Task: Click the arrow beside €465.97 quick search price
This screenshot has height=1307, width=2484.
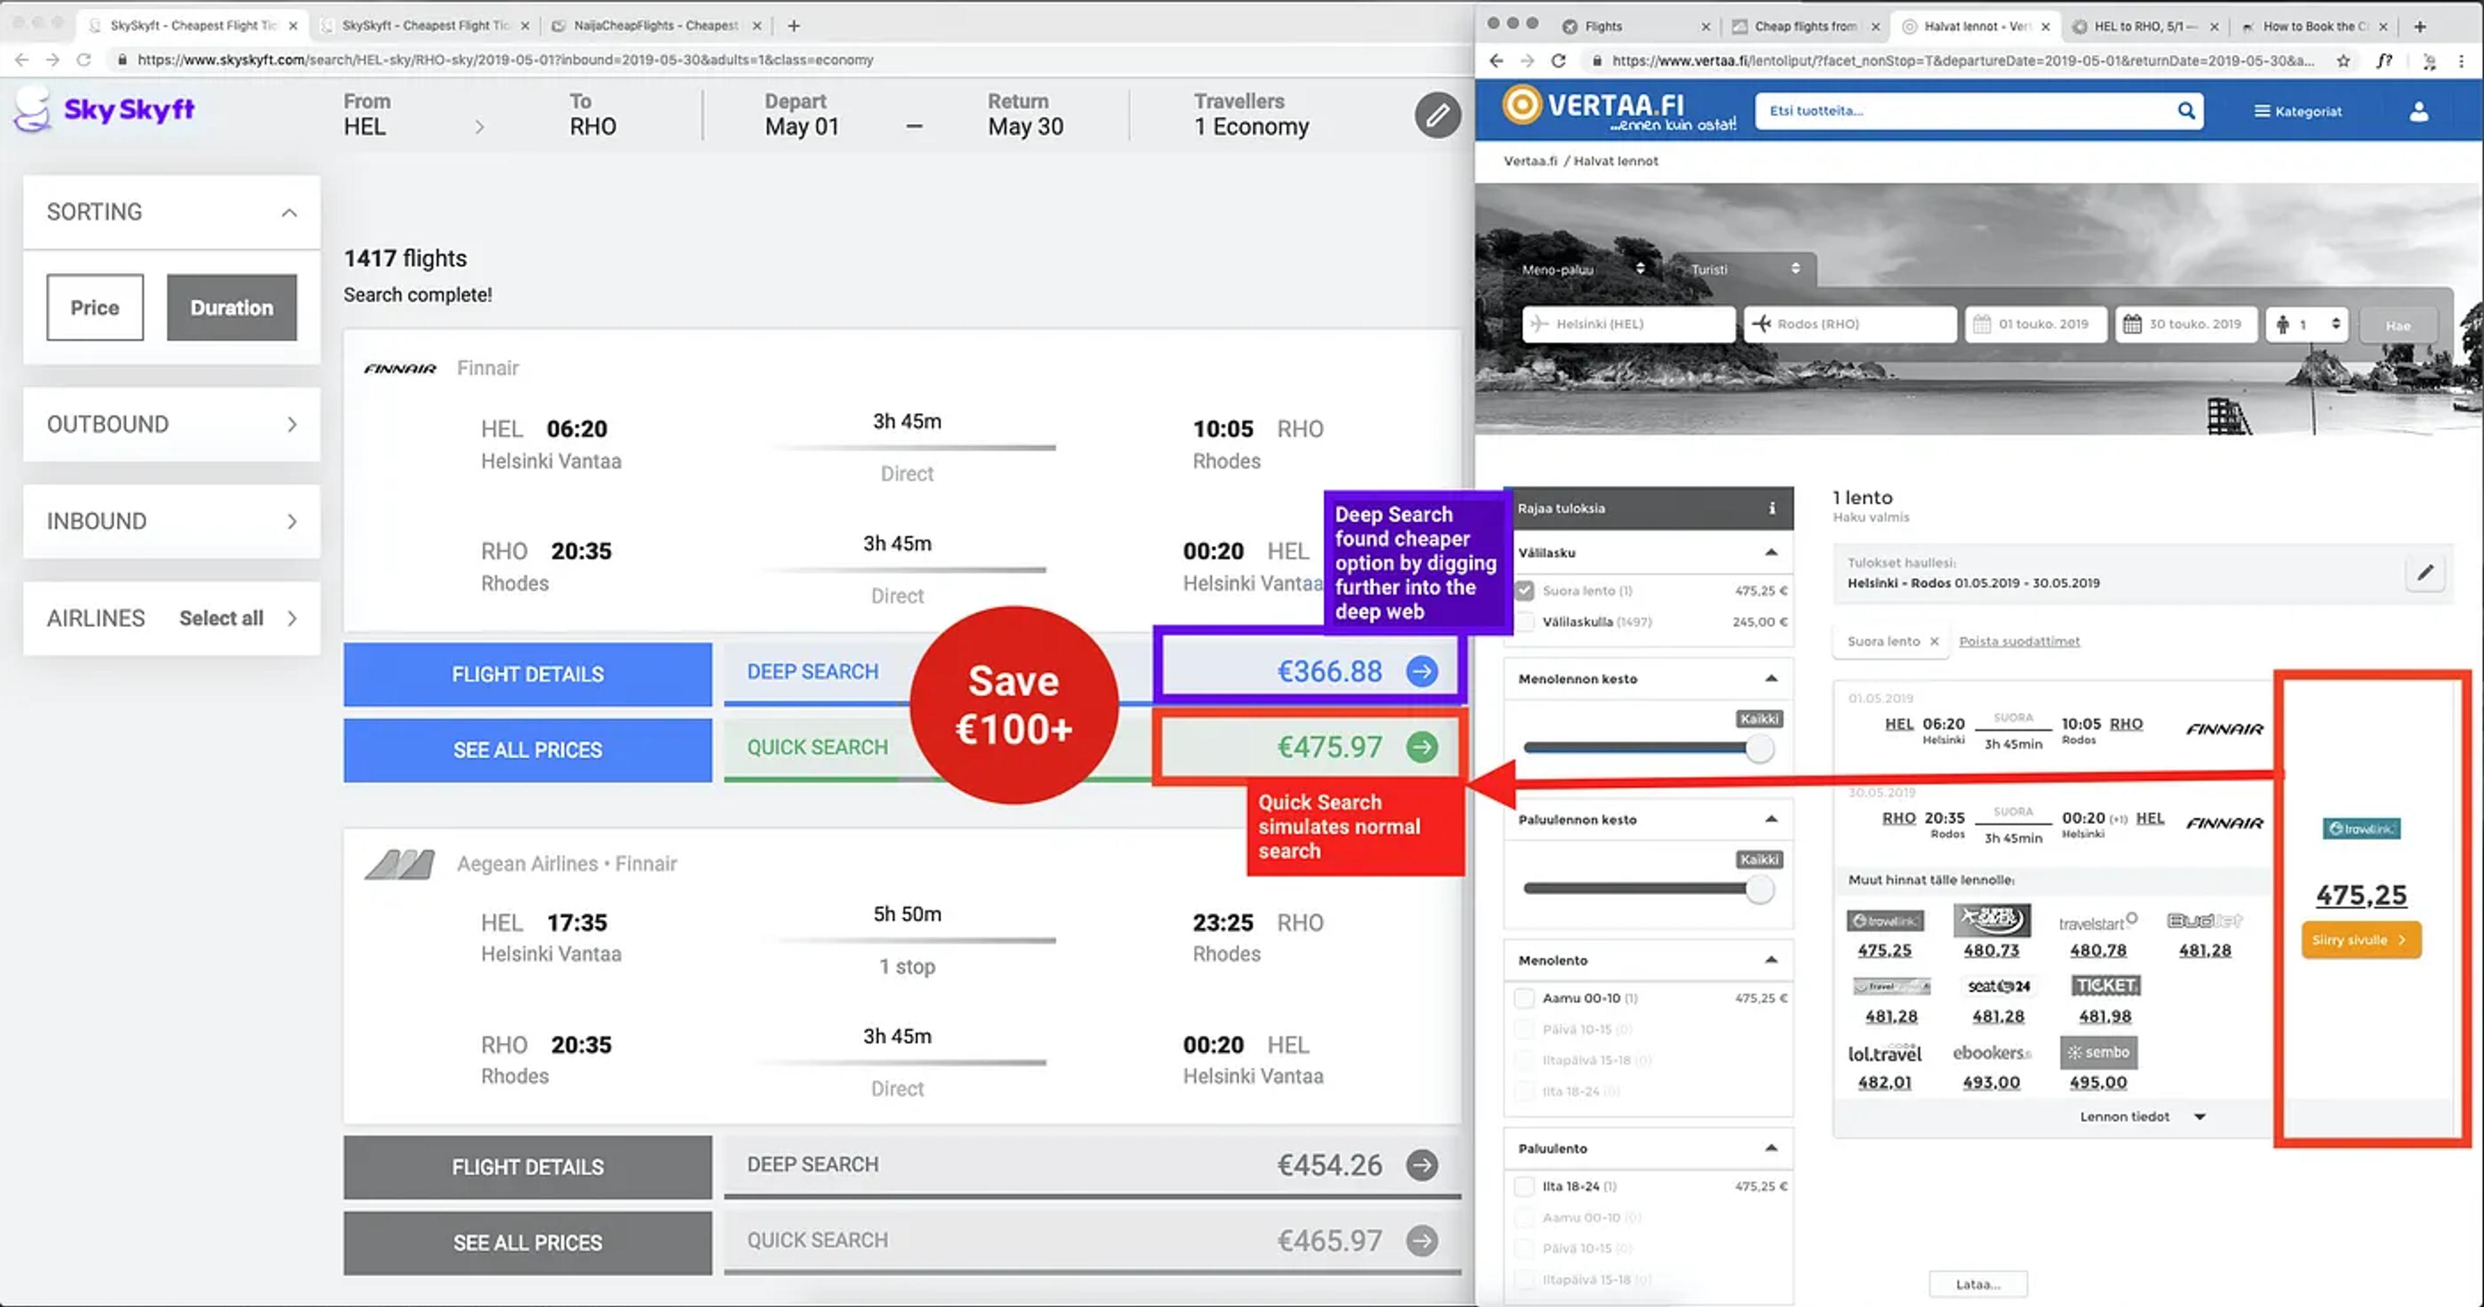Action: [1421, 1240]
